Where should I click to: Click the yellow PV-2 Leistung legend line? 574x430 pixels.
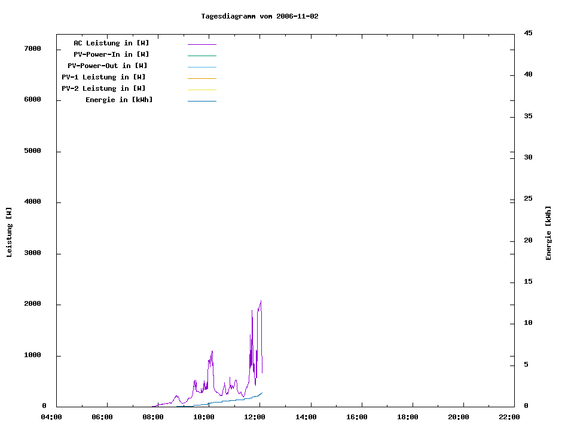tap(201, 90)
